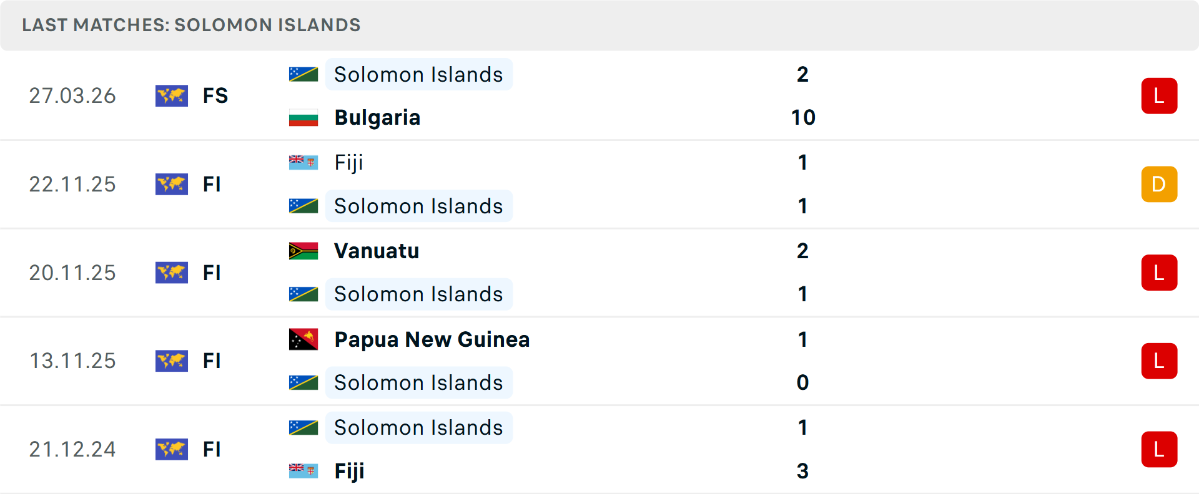Click world competition icon for 27.03.26 match
The image size is (1199, 494).
pos(172,96)
